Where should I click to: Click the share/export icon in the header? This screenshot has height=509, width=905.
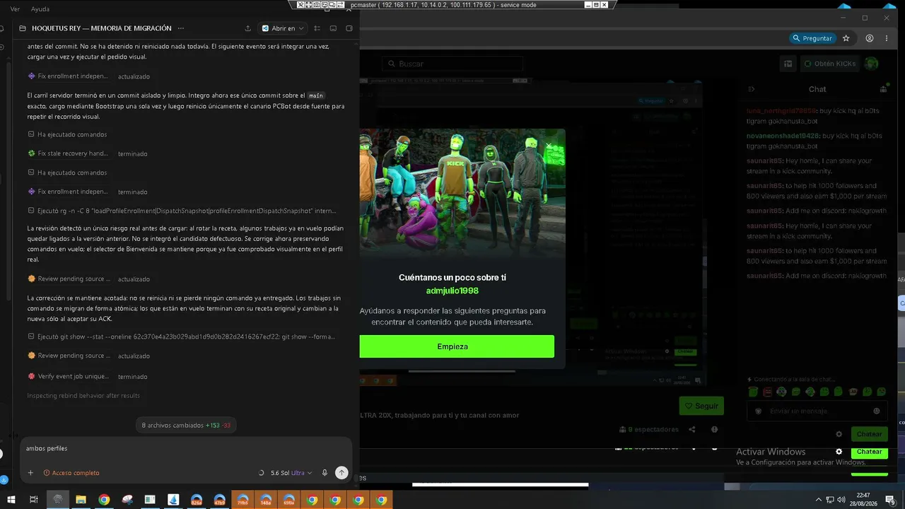[x=247, y=28]
